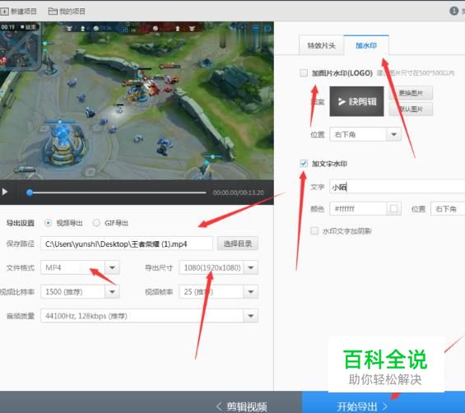Click the 新建项目 new project icon
This screenshot has width=465, height=413.
pyautogui.click(x=4, y=12)
